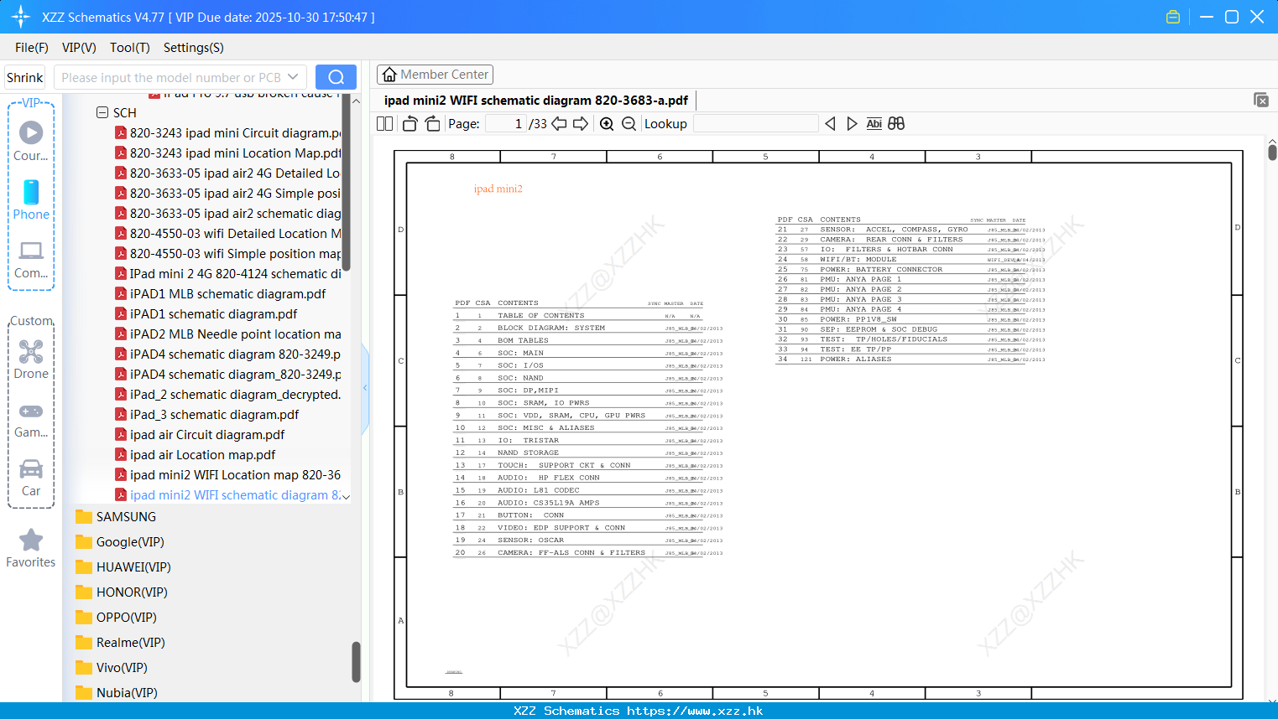Image resolution: width=1278 pixels, height=719 pixels.
Task: Open the Favorites star
Action: (31, 548)
